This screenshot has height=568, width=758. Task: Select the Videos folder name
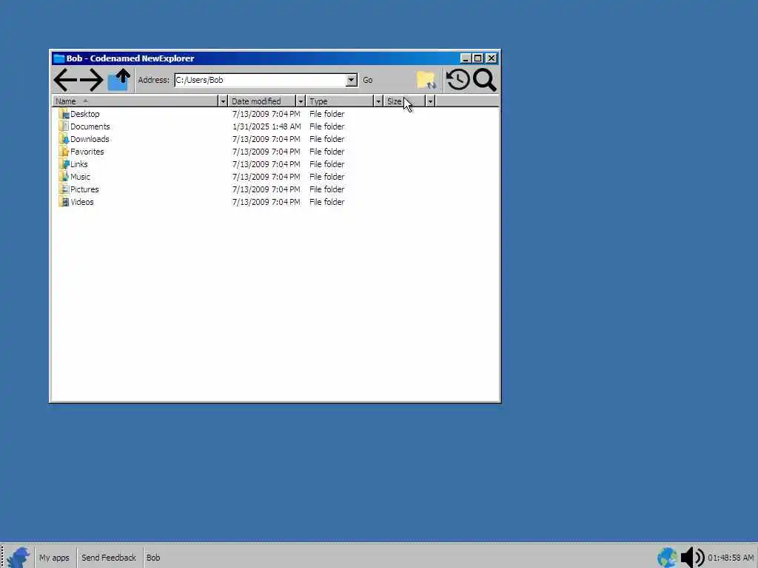[82, 202]
